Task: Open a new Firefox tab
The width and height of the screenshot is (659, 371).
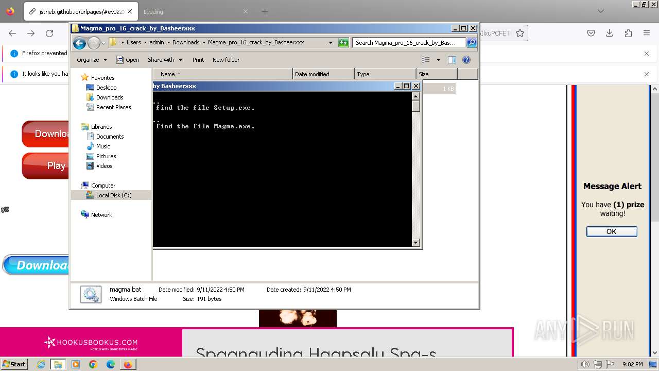Action: point(265,11)
